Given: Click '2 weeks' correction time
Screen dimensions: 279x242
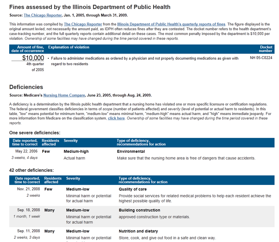Looking at the screenshot, I should coord(33,196).
